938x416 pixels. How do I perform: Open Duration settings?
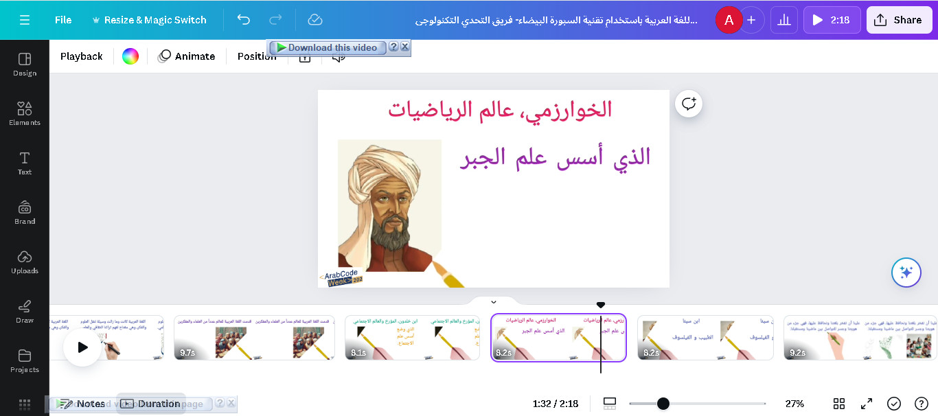150,404
